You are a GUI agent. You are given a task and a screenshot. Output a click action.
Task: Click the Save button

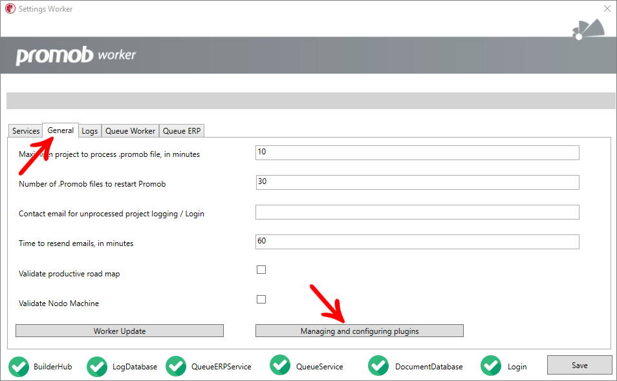tap(579, 366)
